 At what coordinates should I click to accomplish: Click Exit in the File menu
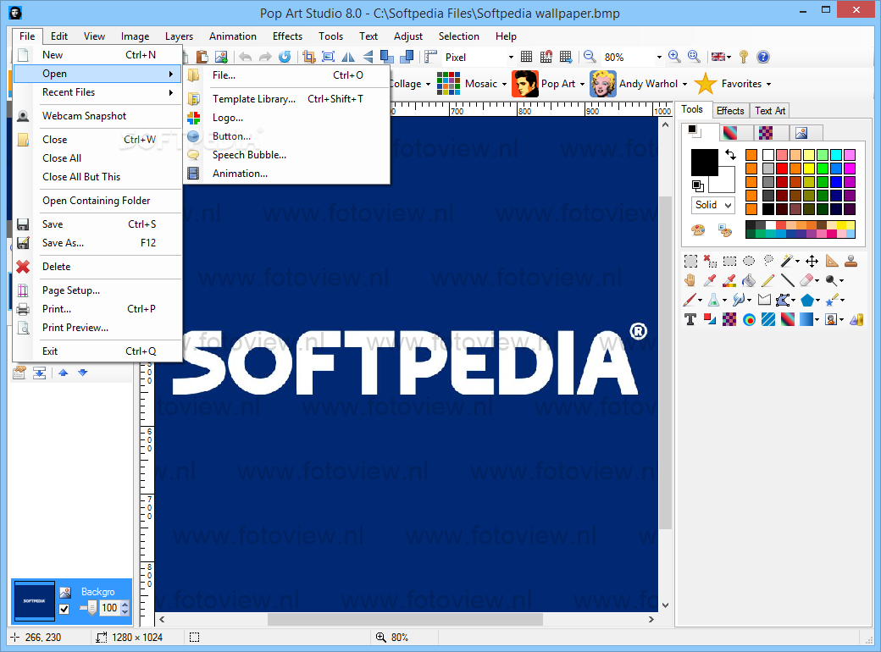click(x=97, y=351)
